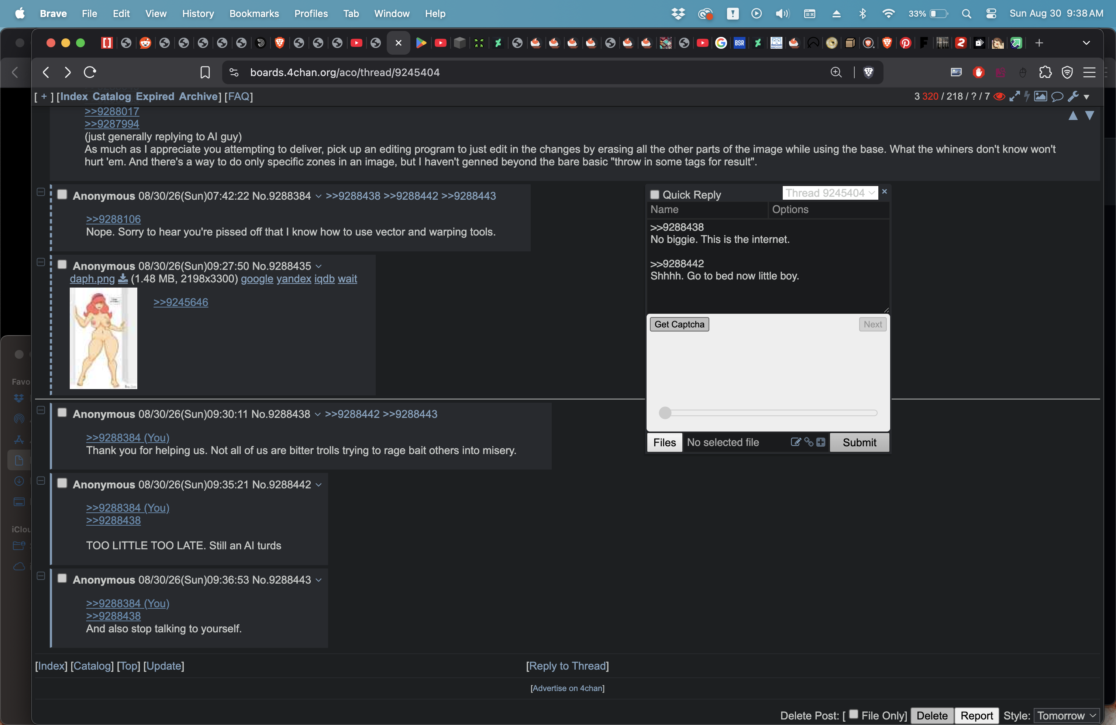This screenshot has height=725, width=1116.
Task: Open Brave's hamburger main menu
Action: [x=1089, y=72]
